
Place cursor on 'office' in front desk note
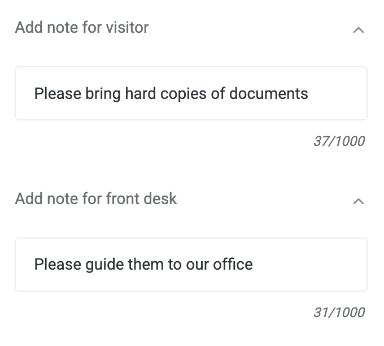(x=233, y=264)
